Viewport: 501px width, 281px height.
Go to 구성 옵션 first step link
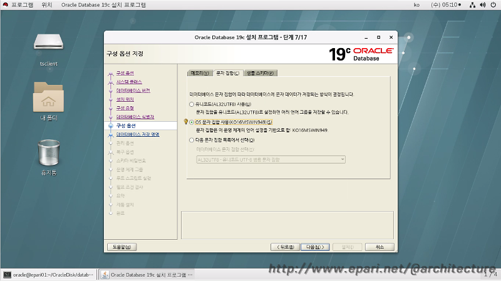click(125, 73)
